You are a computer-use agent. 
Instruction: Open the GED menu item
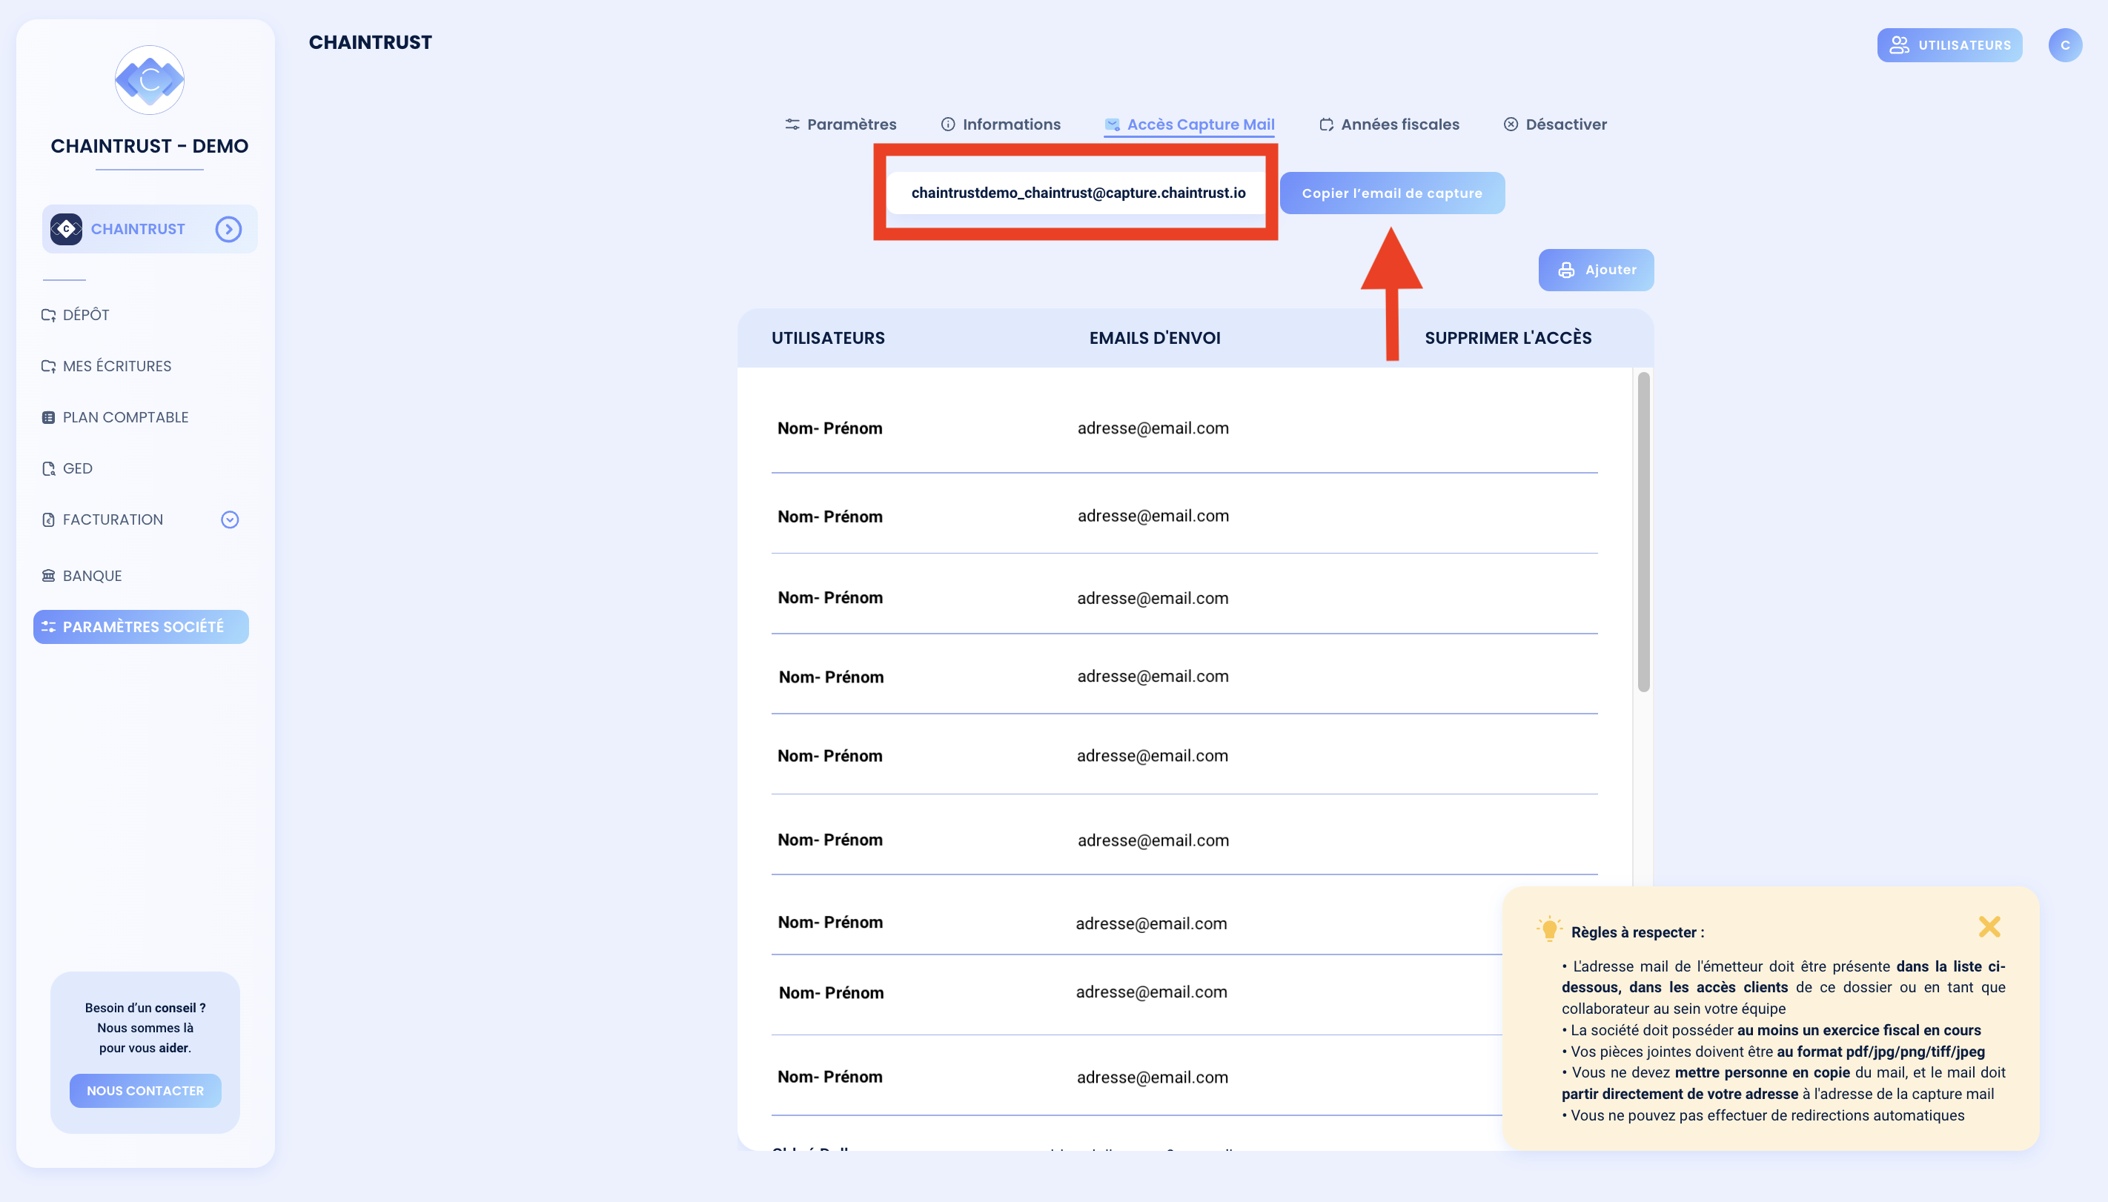[x=67, y=468]
